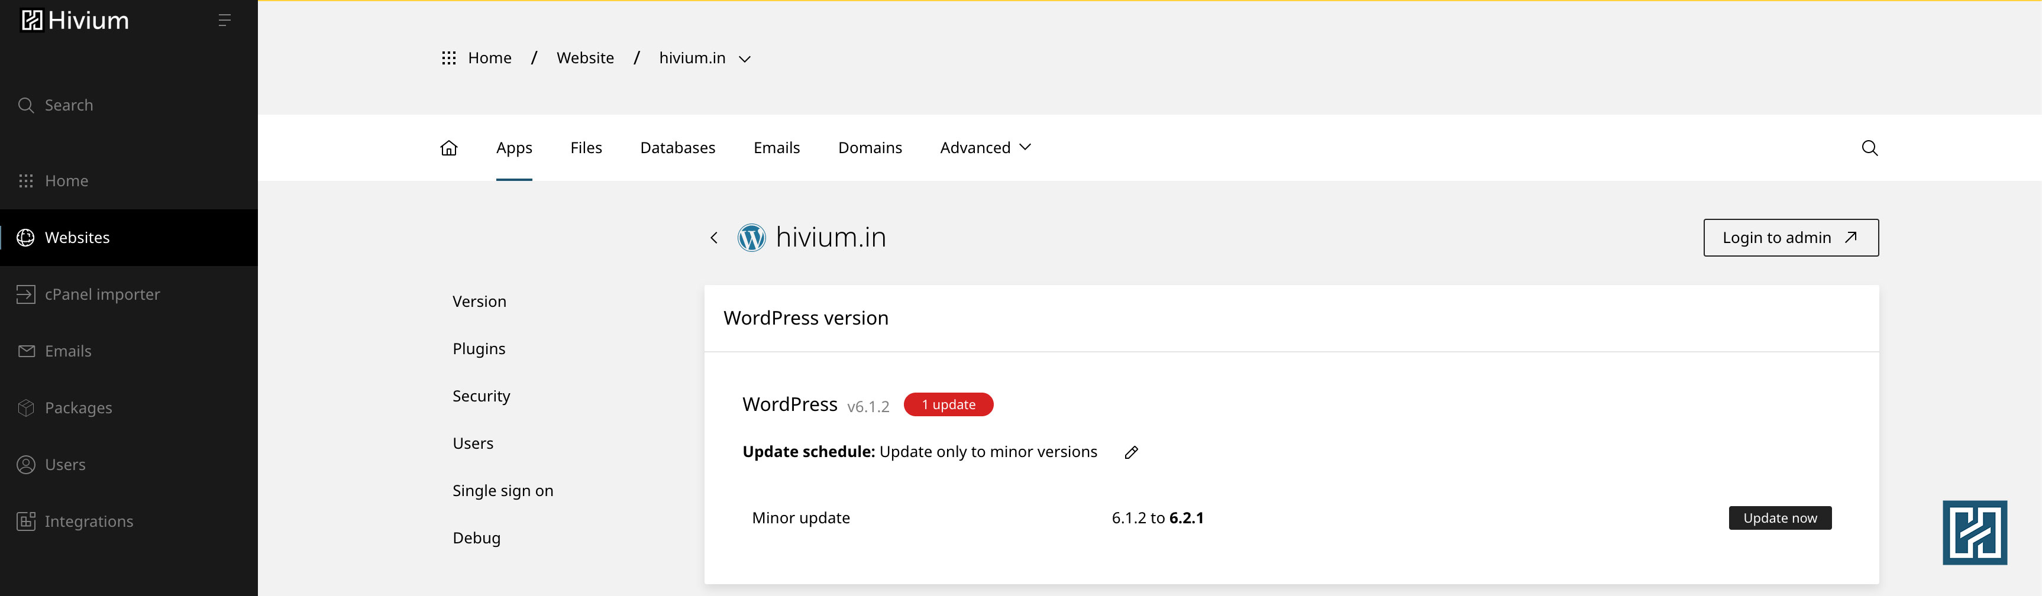Click the Update now button

click(x=1779, y=519)
